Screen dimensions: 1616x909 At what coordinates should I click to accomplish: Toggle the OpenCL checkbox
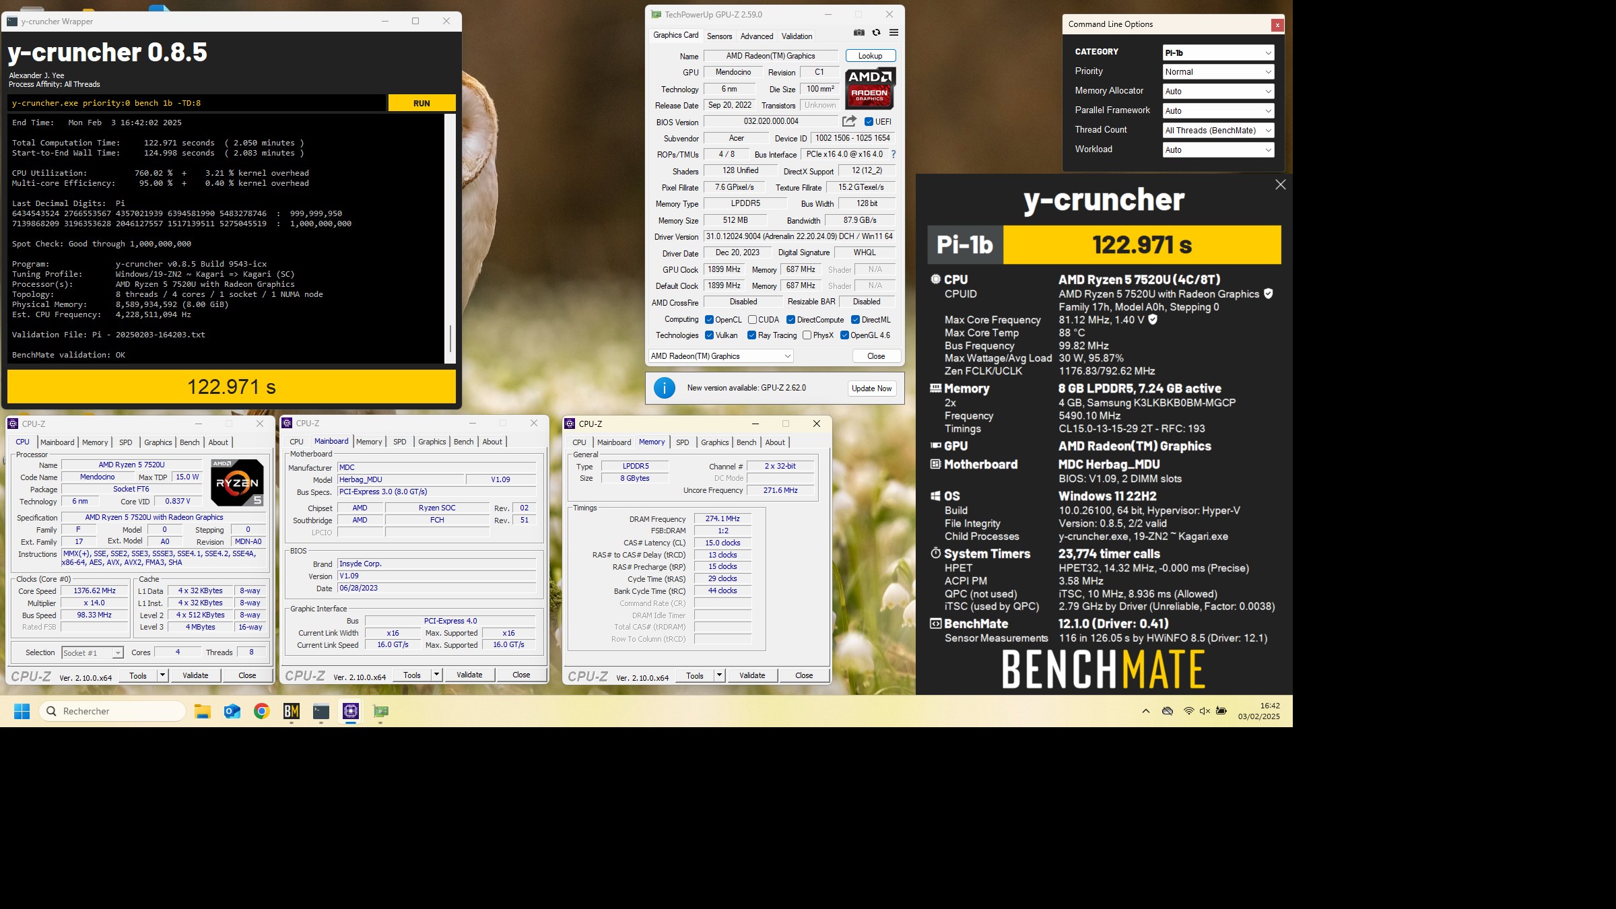(709, 320)
